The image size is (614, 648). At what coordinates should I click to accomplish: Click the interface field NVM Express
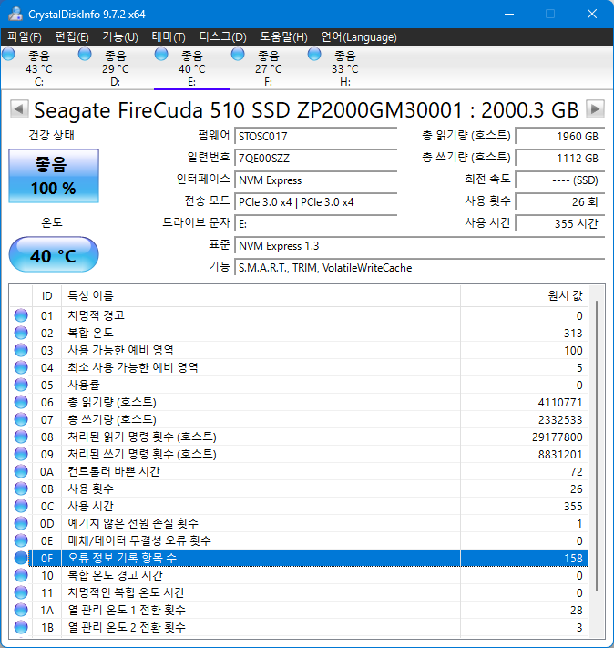click(316, 180)
